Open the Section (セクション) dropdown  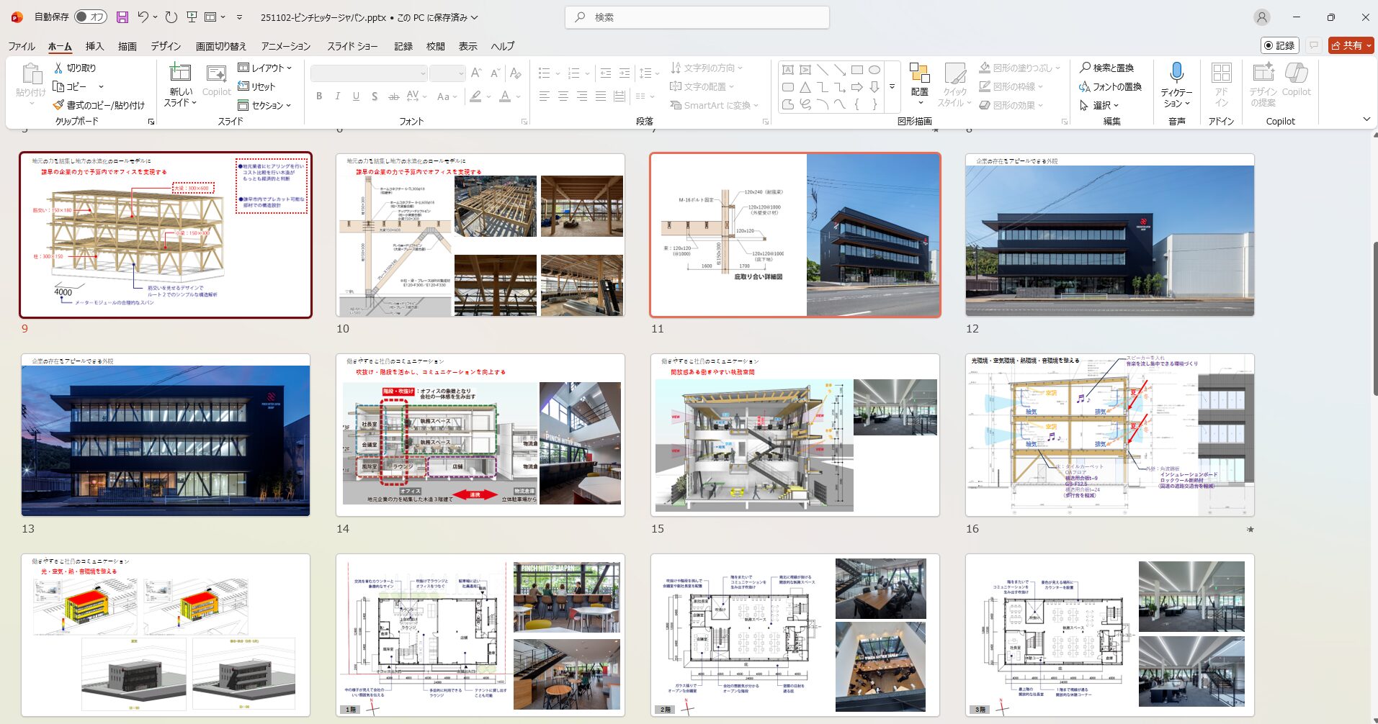265,105
